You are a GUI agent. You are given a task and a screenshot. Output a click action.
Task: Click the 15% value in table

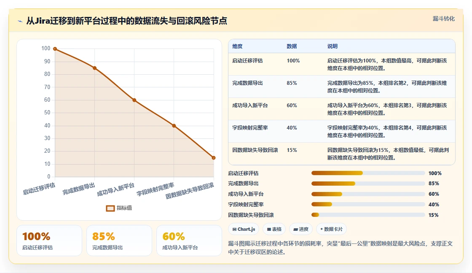292,150
